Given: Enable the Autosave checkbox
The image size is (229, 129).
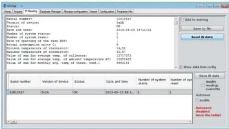Looking at the screenshot, I should tap(197, 100).
